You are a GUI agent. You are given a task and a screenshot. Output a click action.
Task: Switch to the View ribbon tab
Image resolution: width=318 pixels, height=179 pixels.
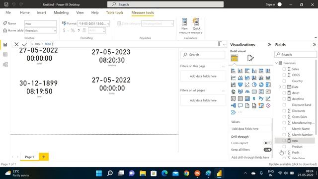click(80, 12)
